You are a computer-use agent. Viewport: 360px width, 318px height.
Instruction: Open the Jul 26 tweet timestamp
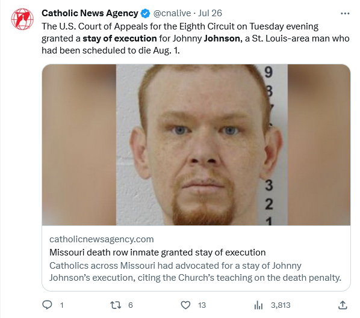click(x=210, y=13)
